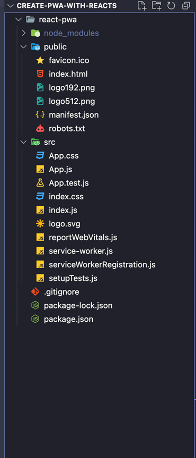Open the index.js file
Viewport: 196px width, 458px height.
[x=63, y=210]
